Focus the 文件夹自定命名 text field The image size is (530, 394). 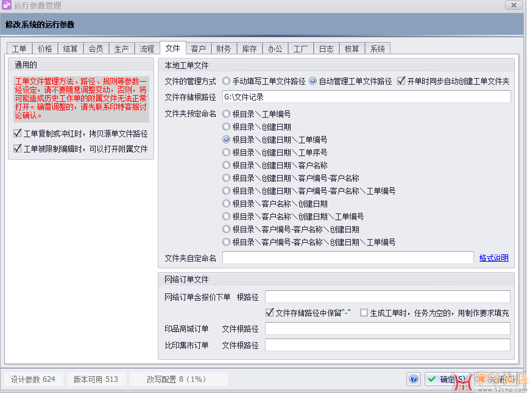click(347, 258)
